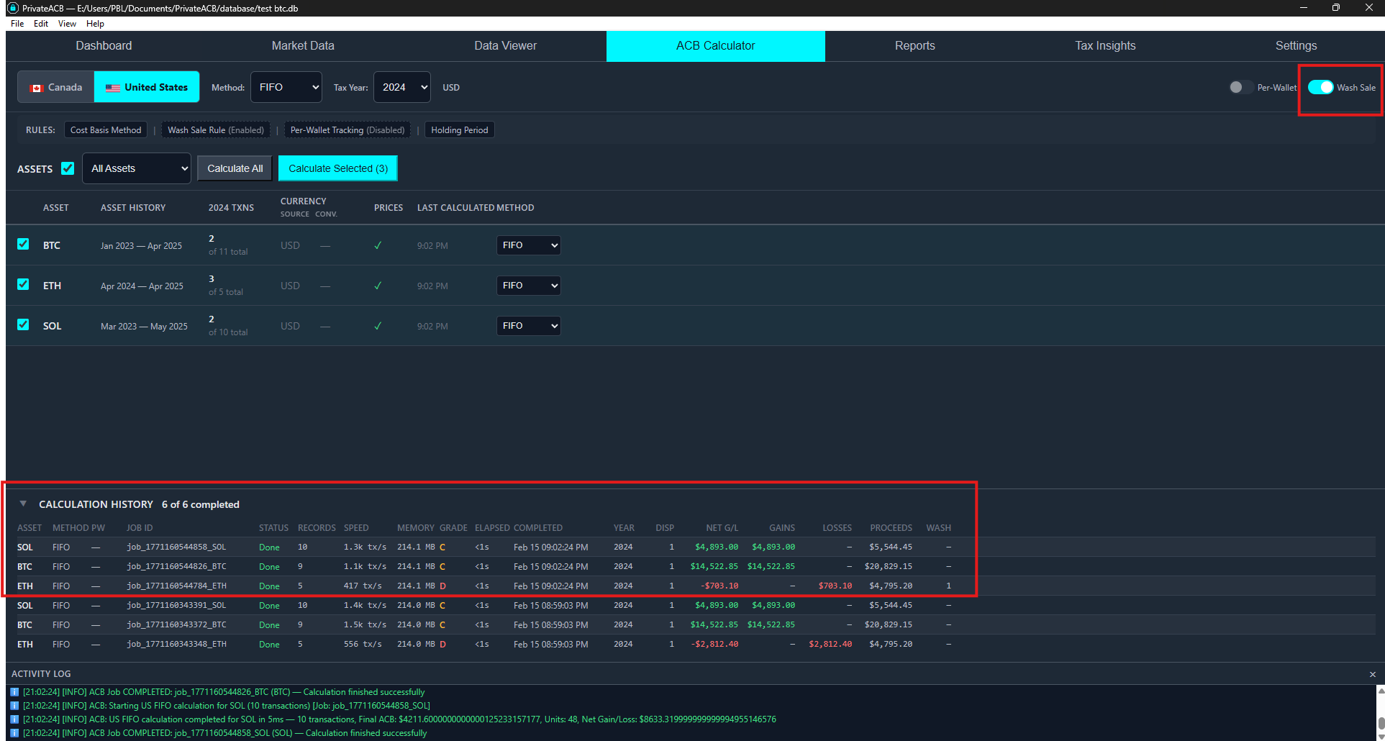The image size is (1385, 741).
Task: Click the United States flag icon
Action: click(113, 88)
